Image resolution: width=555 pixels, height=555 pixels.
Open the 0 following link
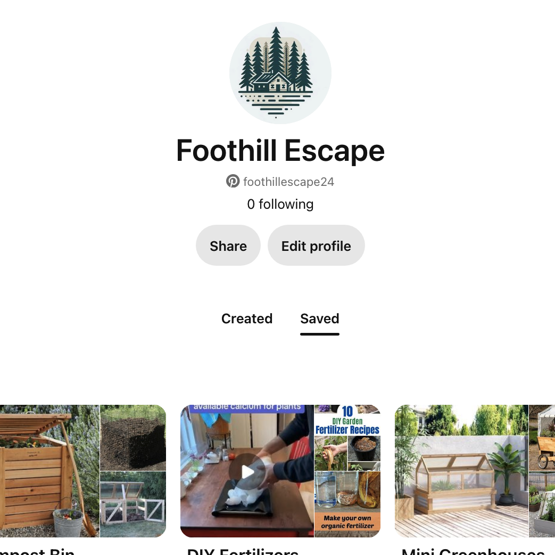[280, 204]
